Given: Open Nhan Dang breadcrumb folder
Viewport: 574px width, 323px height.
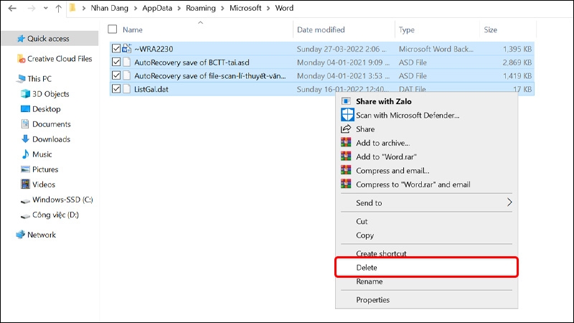Looking at the screenshot, I should click(x=110, y=8).
